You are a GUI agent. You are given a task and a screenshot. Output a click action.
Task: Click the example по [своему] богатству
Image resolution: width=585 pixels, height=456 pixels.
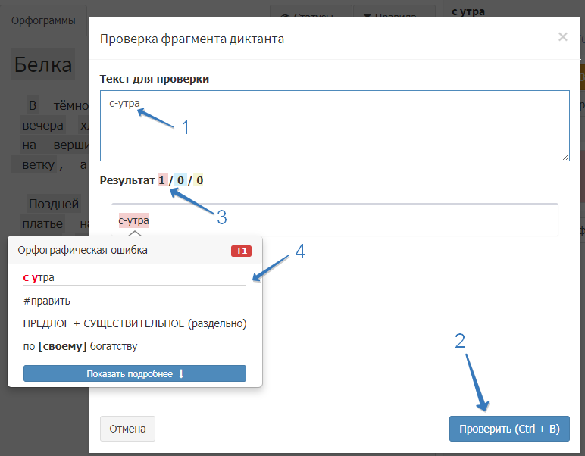(x=80, y=346)
